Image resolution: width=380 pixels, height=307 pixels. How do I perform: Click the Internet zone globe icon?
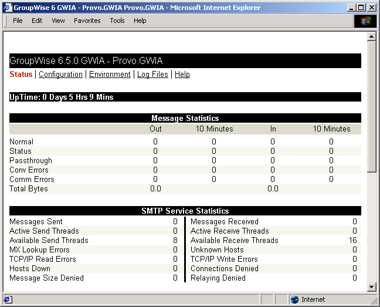point(295,300)
